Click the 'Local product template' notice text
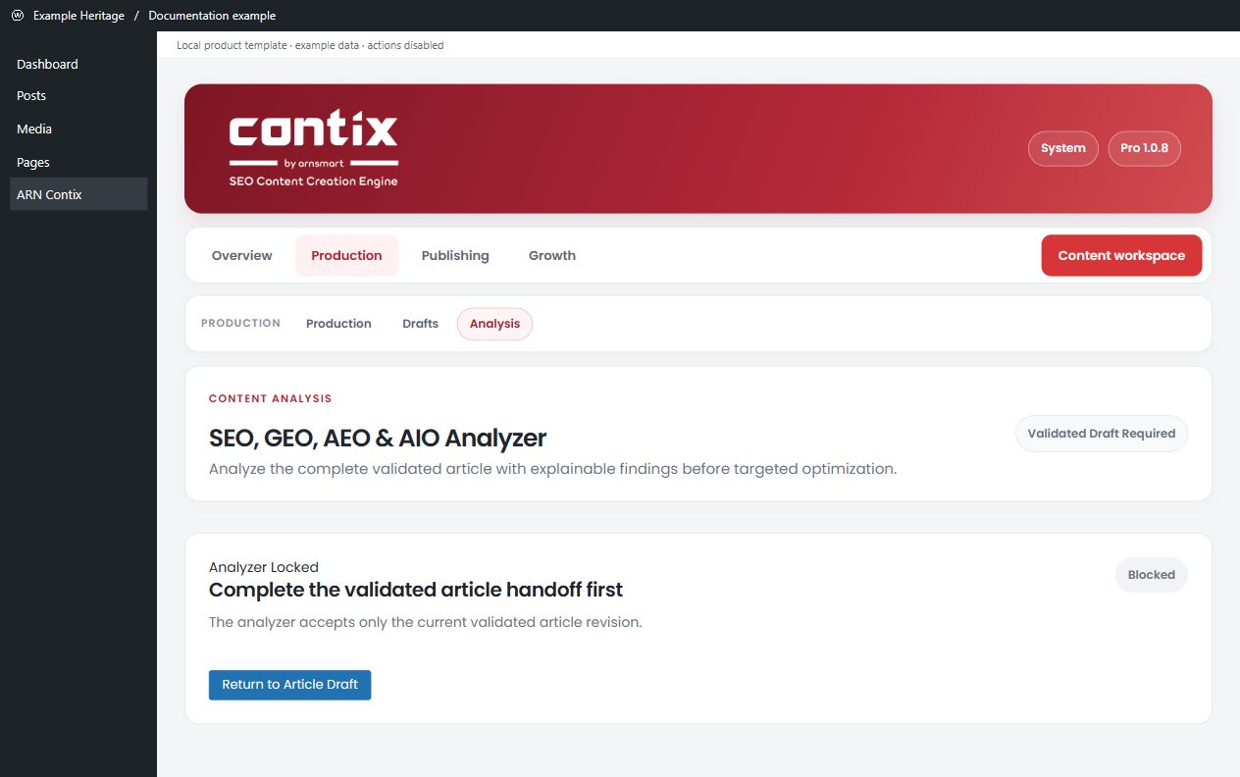 point(310,45)
